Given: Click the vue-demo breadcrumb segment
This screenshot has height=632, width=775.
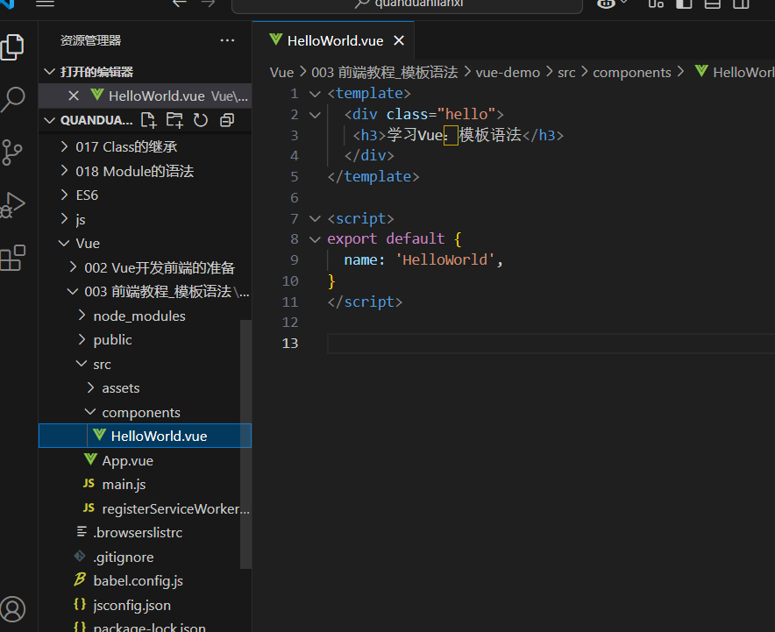Looking at the screenshot, I should 508,73.
